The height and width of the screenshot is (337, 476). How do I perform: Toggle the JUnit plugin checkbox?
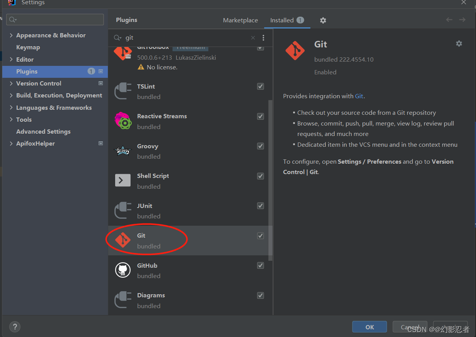(261, 206)
